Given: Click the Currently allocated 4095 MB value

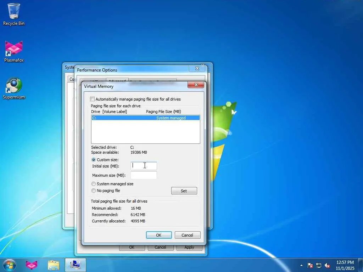Looking at the screenshot, I should click(138, 221).
